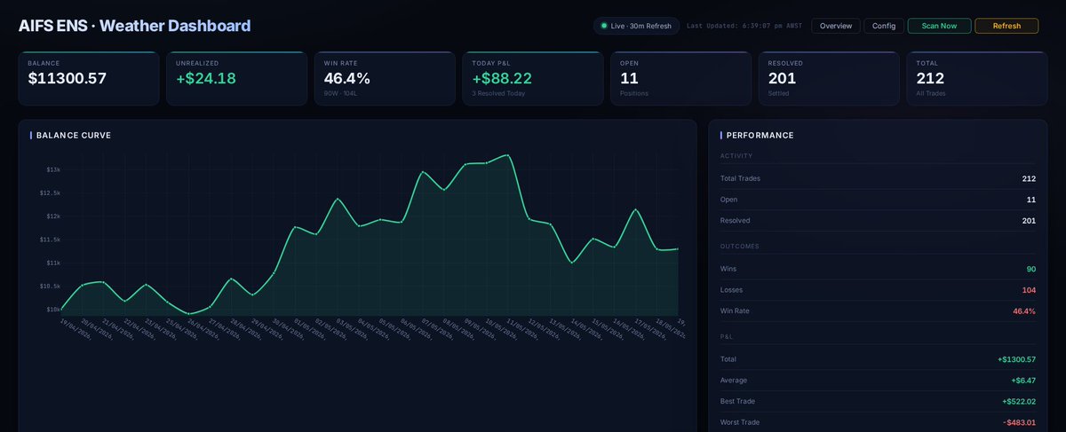The image size is (1066, 432).
Task: Click the Win Rate row in Outcomes
Action: pos(878,310)
